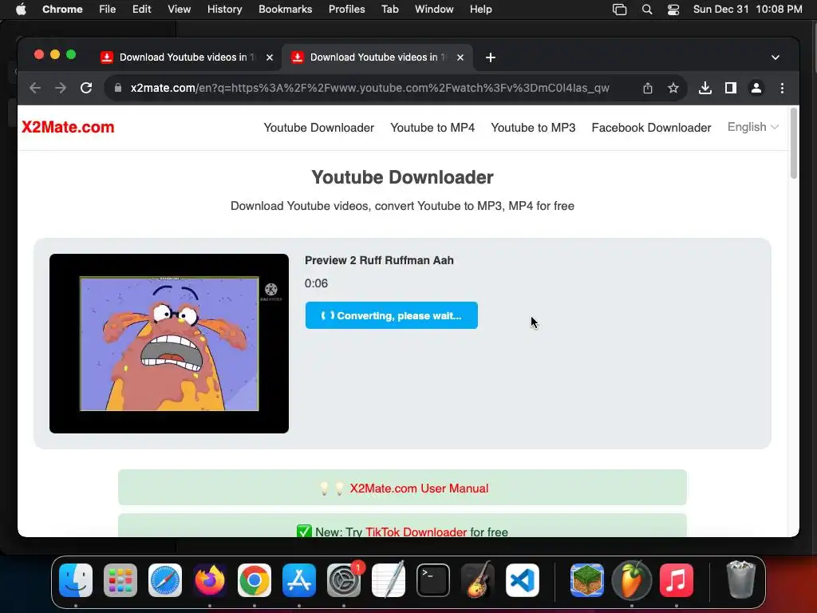Open Music app from the dock
817x613 pixels.
click(x=677, y=580)
